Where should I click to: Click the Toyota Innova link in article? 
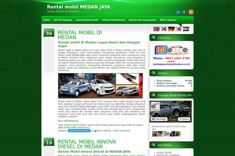(x=93, y=63)
